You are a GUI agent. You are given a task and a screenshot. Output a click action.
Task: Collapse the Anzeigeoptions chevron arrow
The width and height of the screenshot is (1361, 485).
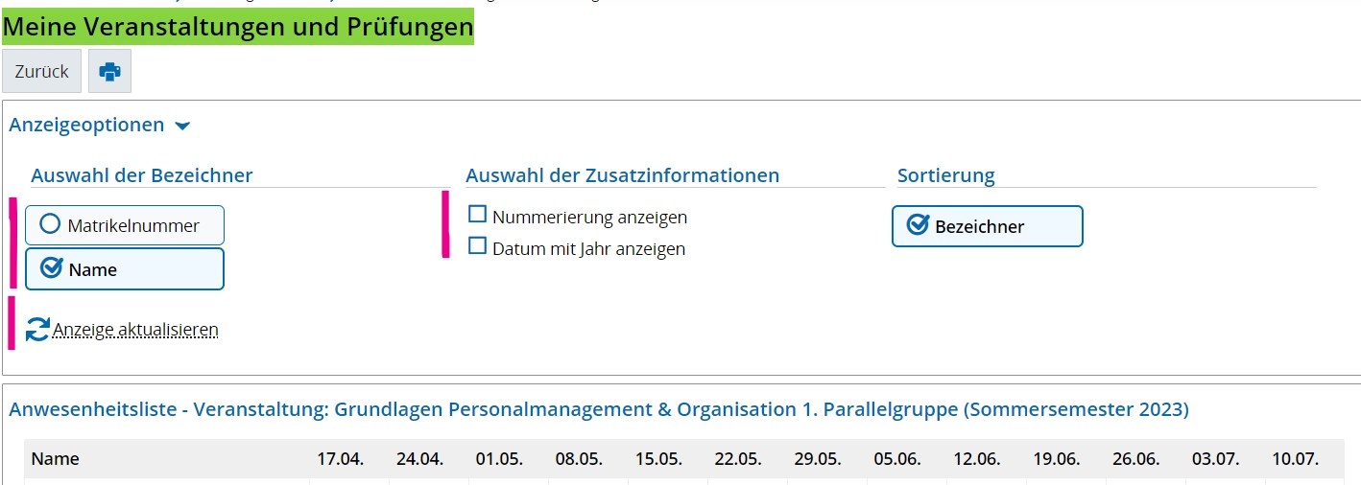point(183,126)
